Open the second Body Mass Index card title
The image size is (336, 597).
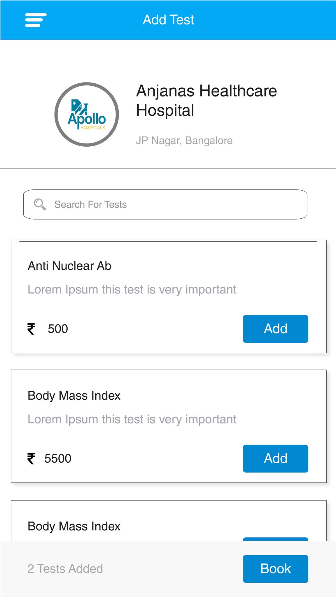74,396
